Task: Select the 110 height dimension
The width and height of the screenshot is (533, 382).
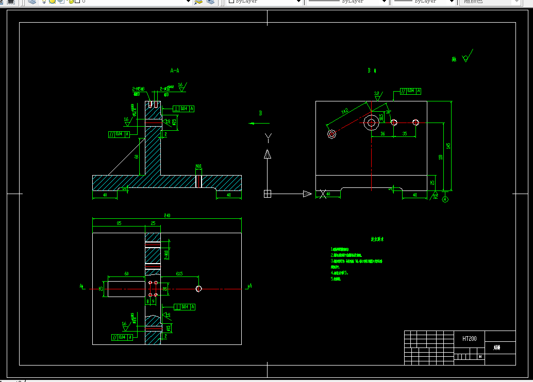Action: tap(441, 157)
